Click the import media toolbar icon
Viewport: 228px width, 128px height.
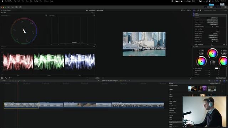pos(9,7)
